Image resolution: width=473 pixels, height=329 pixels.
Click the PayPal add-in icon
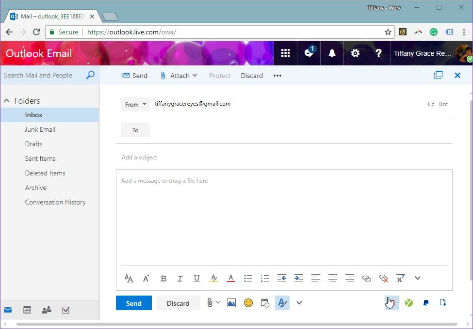click(426, 303)
